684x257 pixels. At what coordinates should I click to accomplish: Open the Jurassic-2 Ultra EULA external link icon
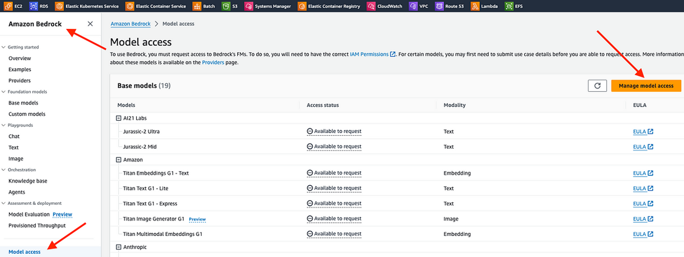(x=650, y=131)
